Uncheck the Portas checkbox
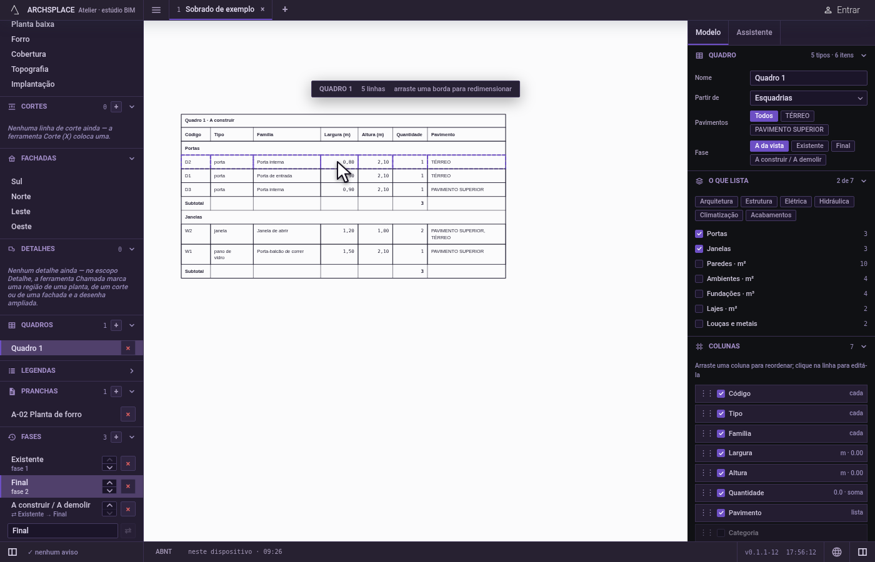Viewport: 875px width, 562px height. click(x=699, y=234)
